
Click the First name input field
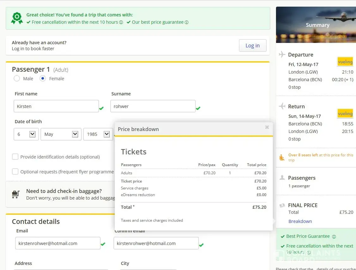click(56, 106)
